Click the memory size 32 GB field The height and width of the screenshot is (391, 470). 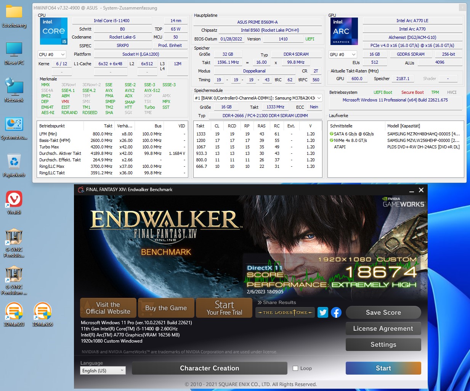click(x=228, y=54)
